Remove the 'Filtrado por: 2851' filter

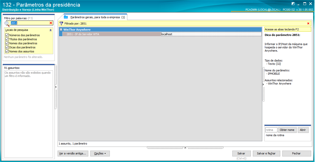click(308, 24)
